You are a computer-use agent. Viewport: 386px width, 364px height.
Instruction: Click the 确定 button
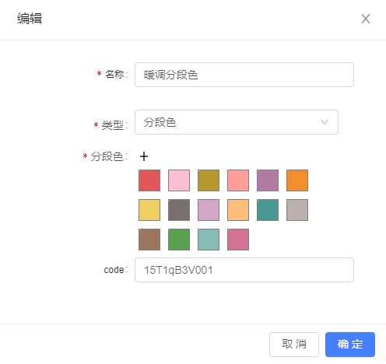pyautogui.click(x=350, y=345)
